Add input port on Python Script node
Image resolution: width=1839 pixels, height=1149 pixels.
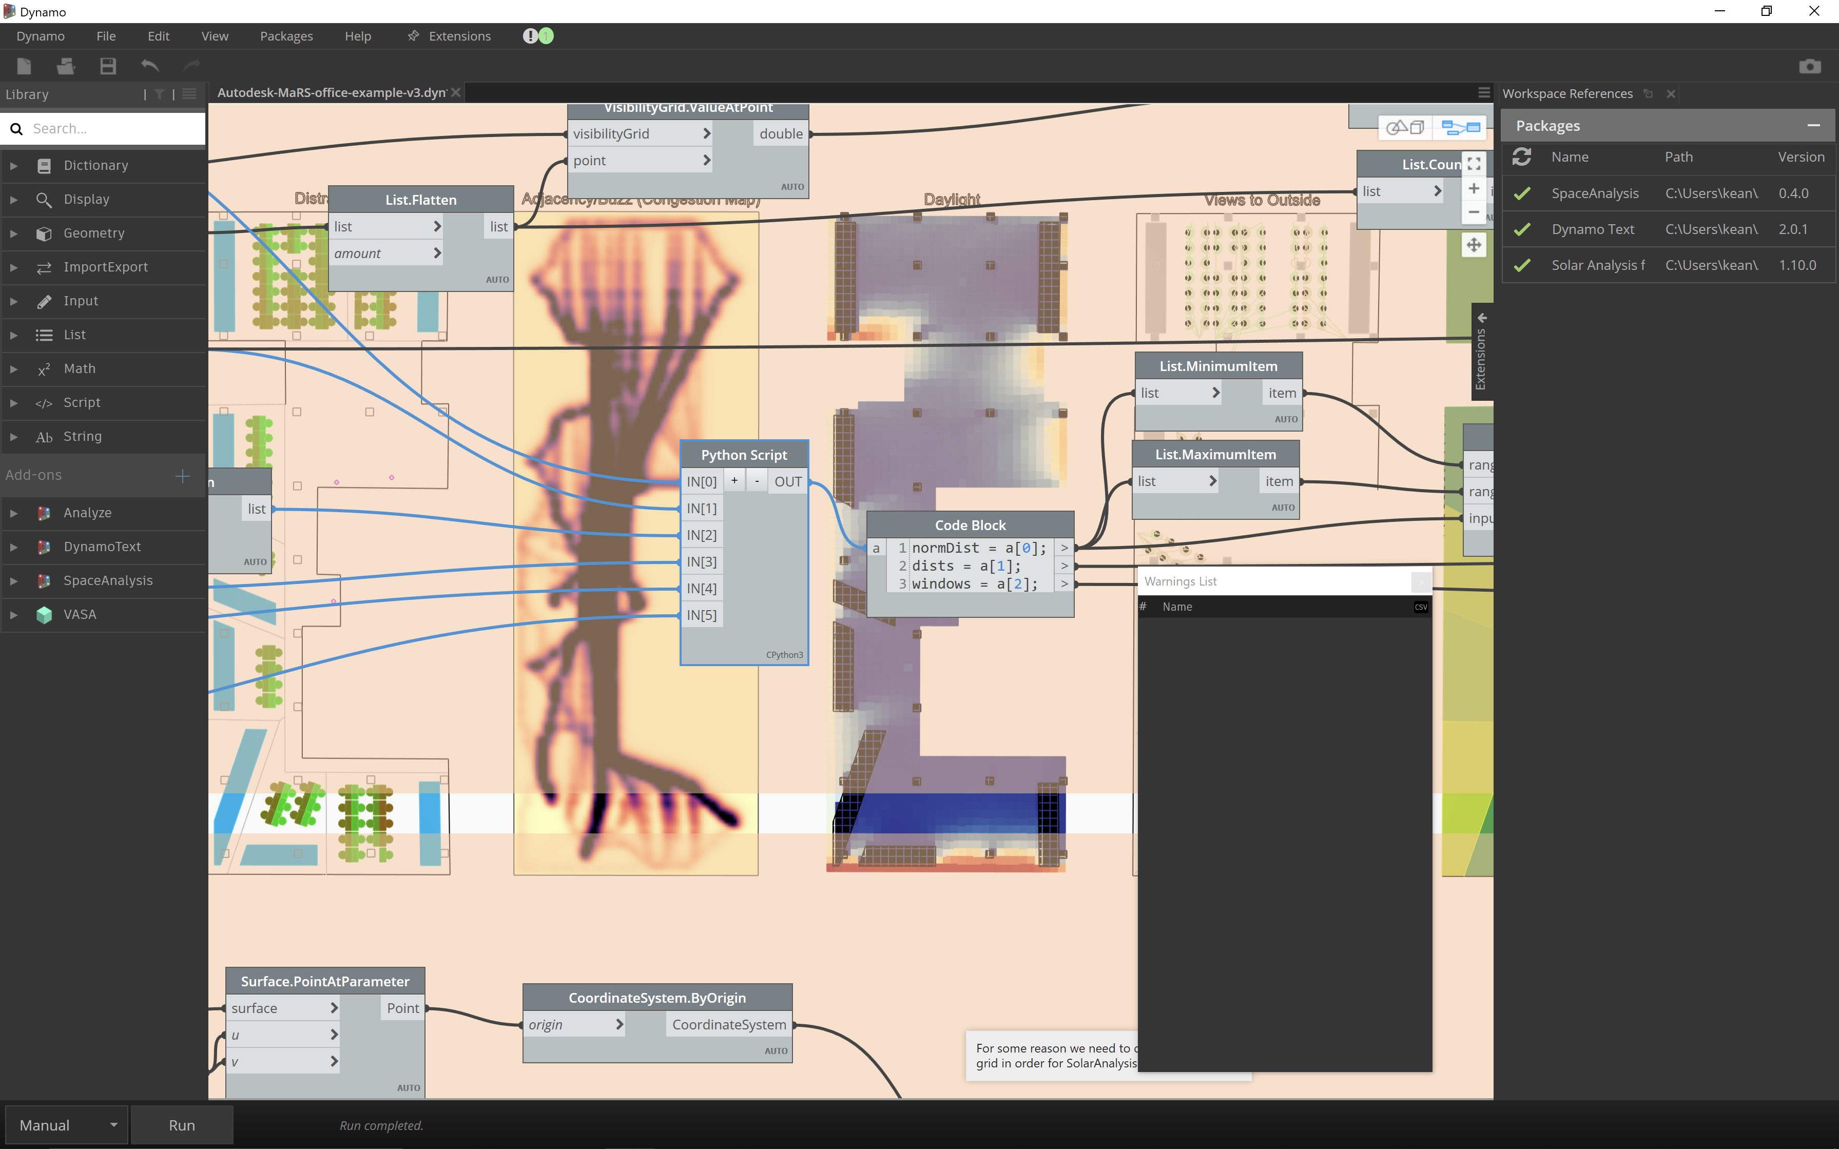734,481
